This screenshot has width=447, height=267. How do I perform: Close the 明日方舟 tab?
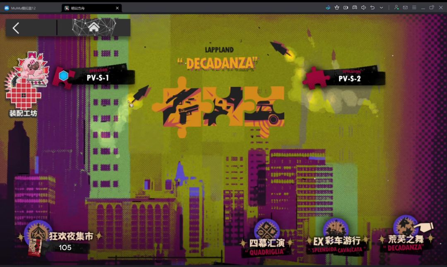tap(117, 8)
